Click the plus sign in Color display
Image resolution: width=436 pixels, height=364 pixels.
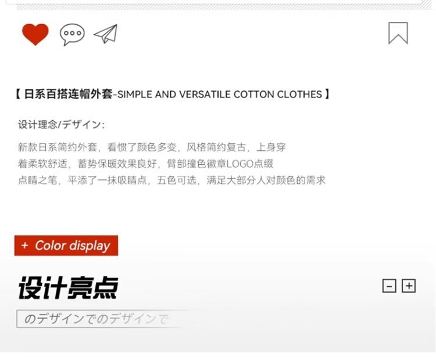(25, 246)
